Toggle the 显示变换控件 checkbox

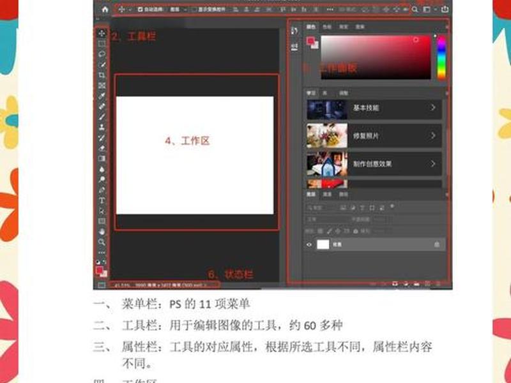194,10
